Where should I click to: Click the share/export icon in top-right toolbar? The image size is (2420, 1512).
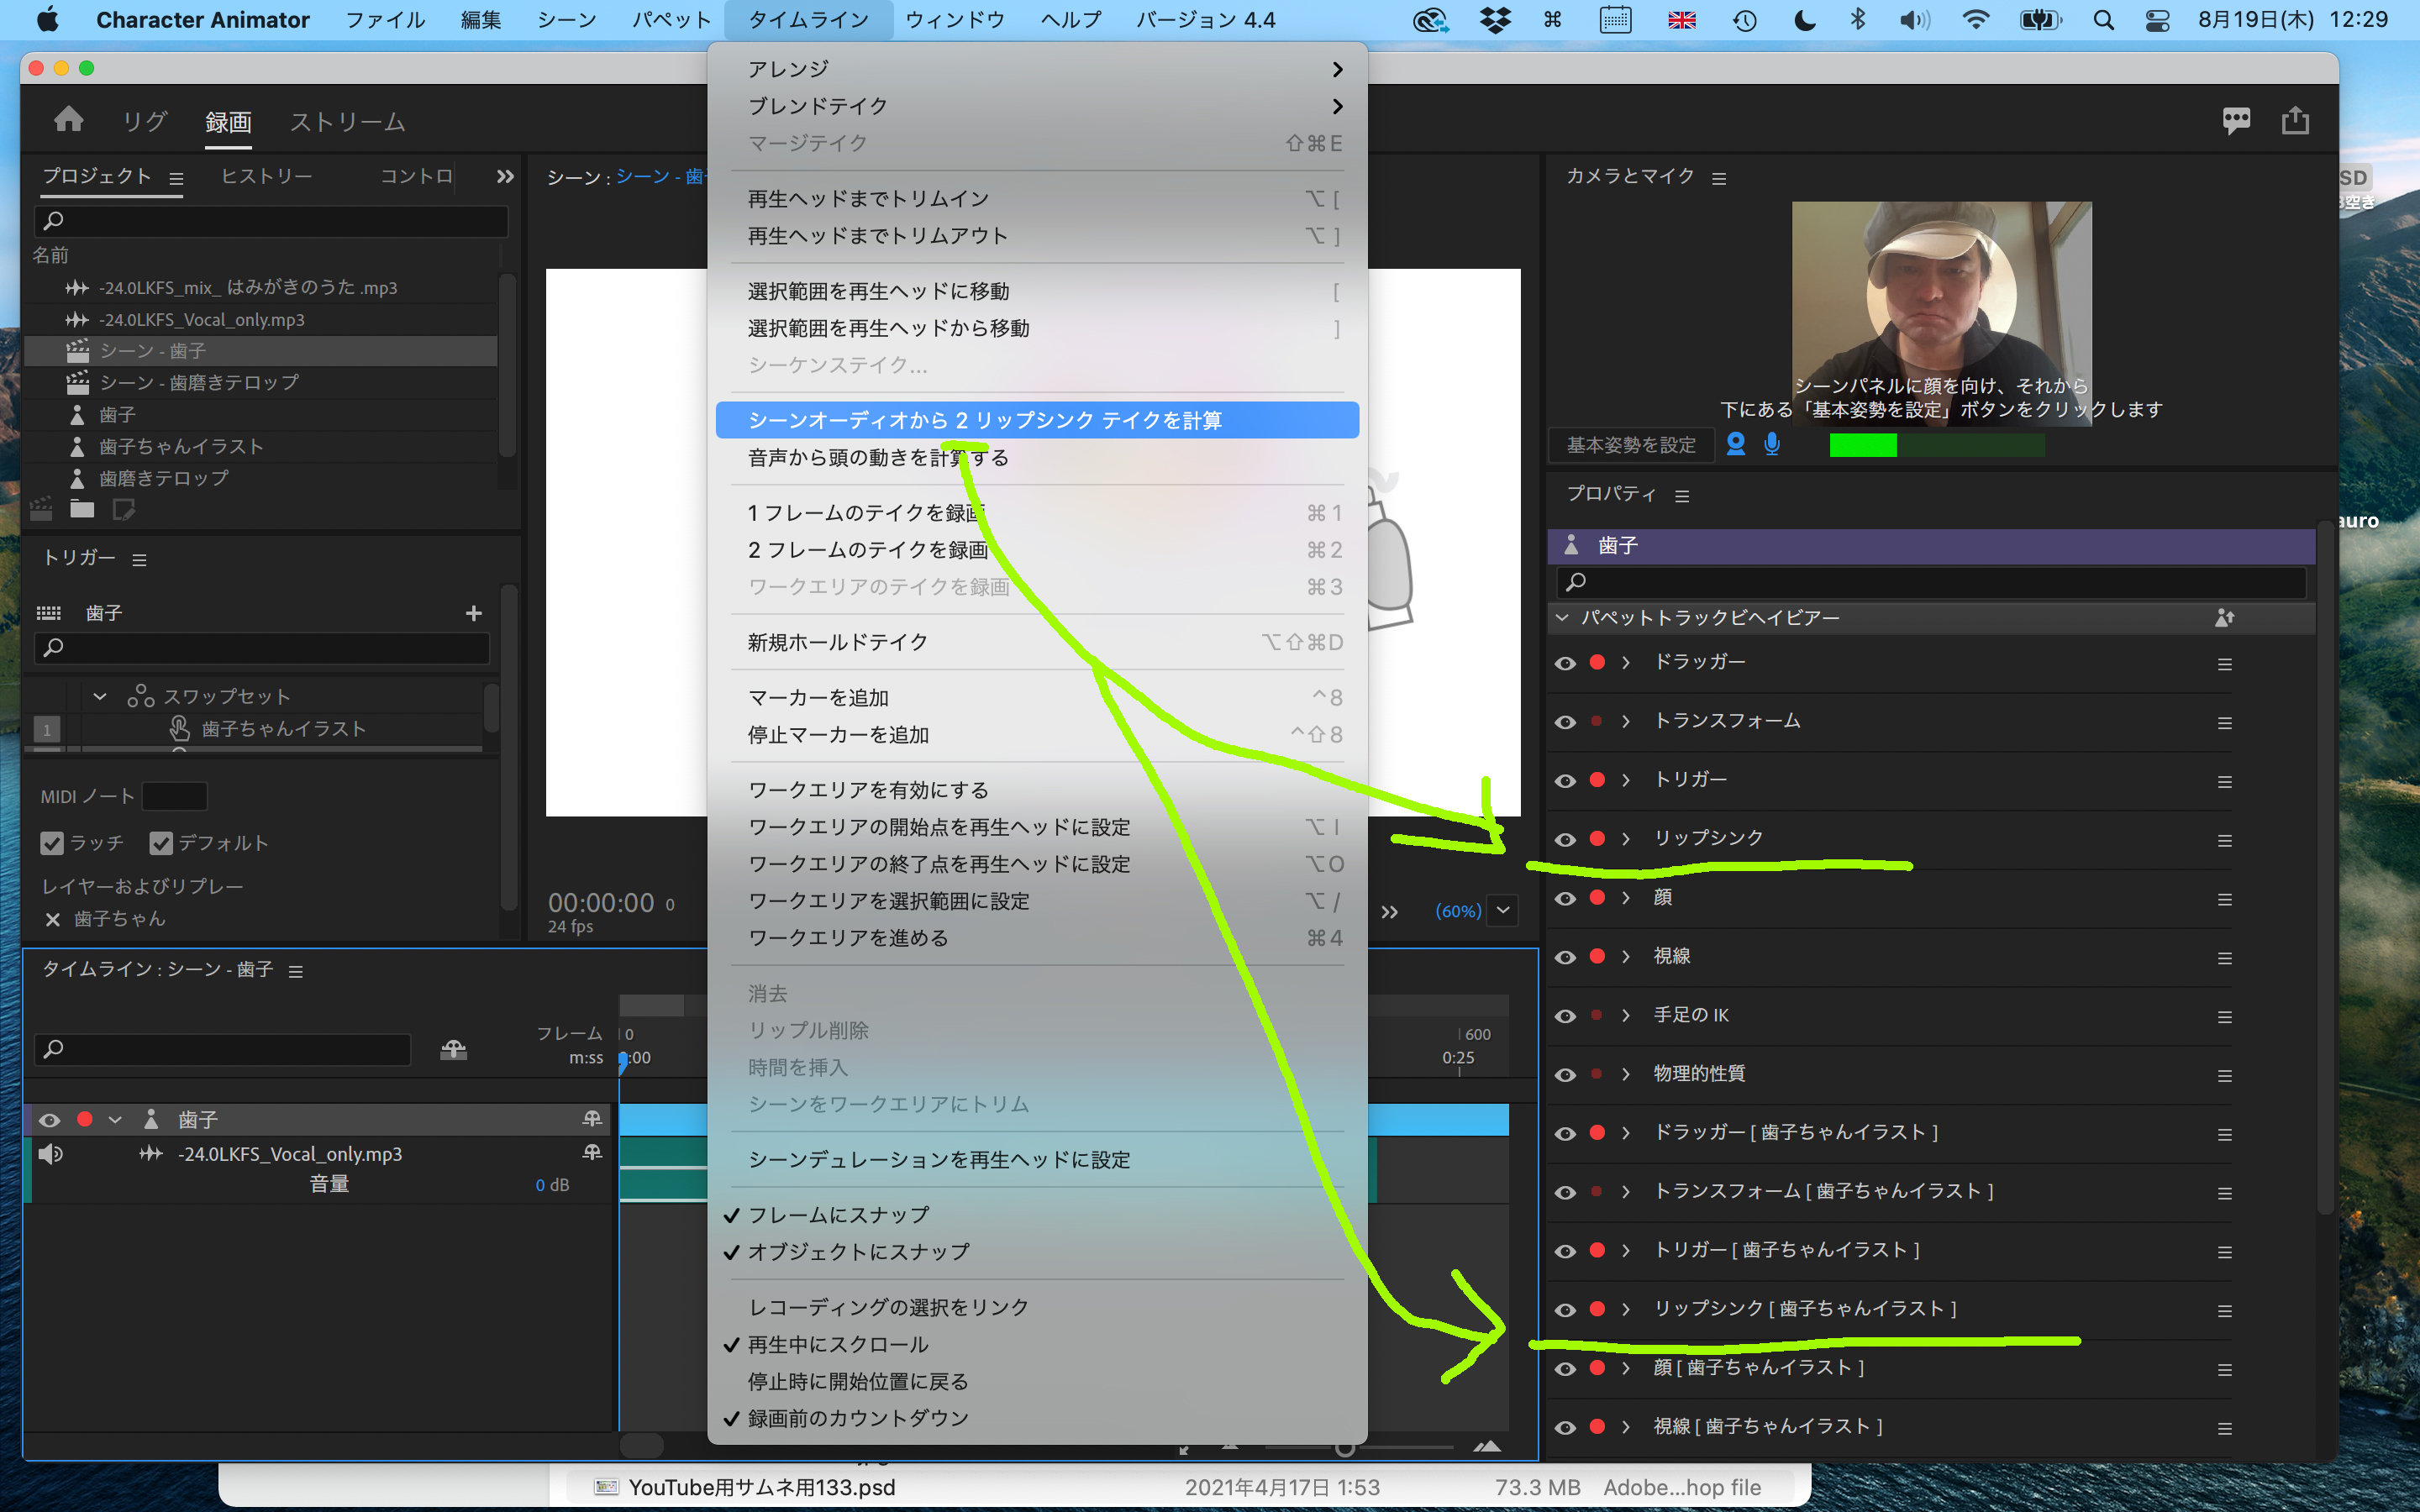click(x=2296, y=119)
